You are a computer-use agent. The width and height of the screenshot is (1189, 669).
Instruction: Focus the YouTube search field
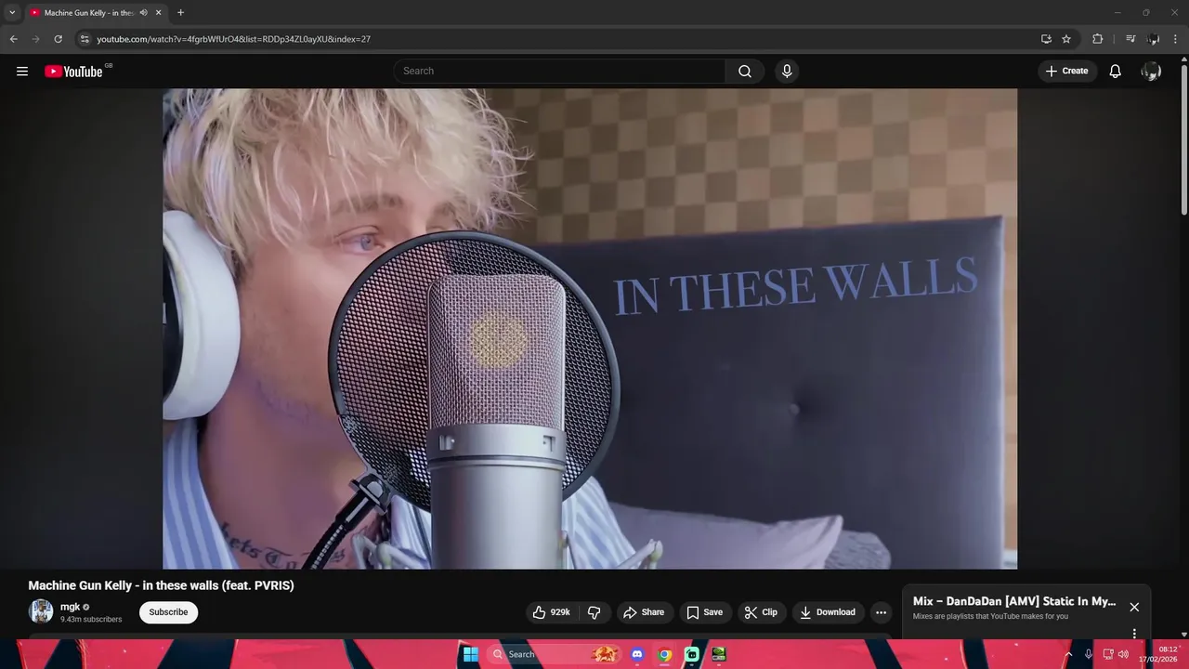[x=559, y=71]
